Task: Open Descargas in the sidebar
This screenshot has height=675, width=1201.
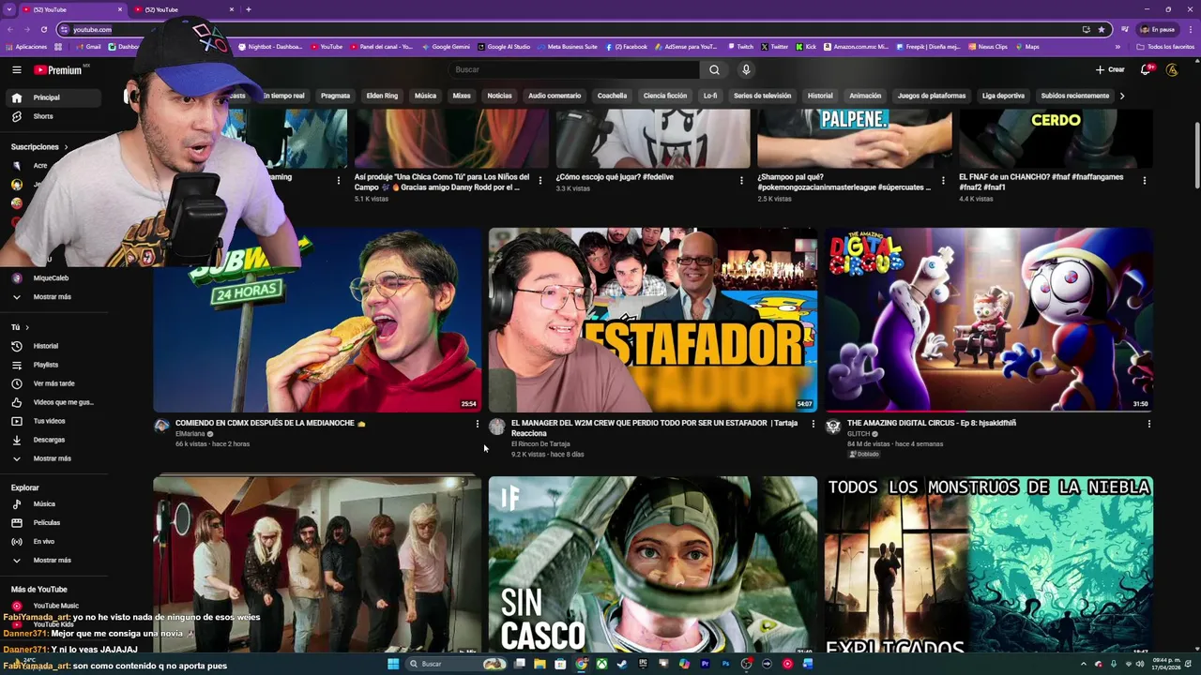Action: (x=49, y=440)
